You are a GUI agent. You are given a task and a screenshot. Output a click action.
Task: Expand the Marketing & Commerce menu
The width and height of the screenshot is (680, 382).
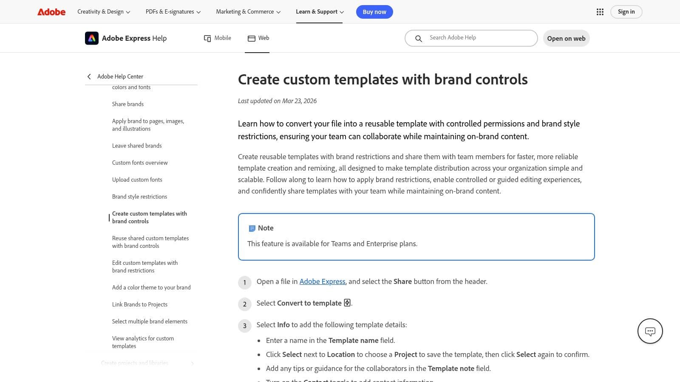(x=248, y=12)
